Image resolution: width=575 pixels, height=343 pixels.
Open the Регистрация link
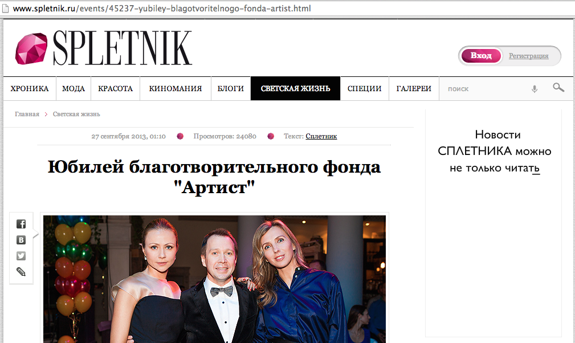pyautogui.click(x=528, y=56)
